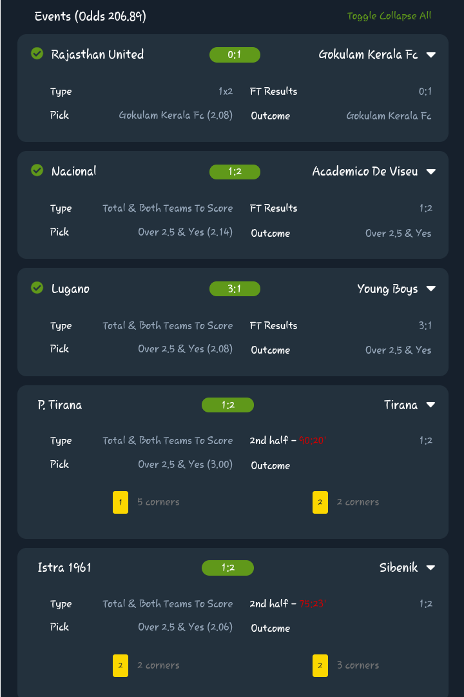Collapse the Academico De Viseu event
This screenshot has height=697, width=464.
(431, 172)
